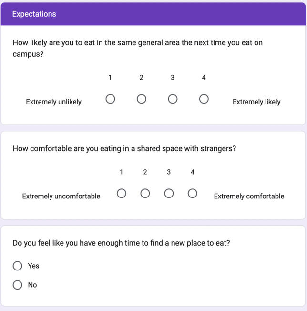Click the "Extremely unlikely" scale label
Viewport: 307px width, 311px height.
pyautogui.click(x=53, y=102)
